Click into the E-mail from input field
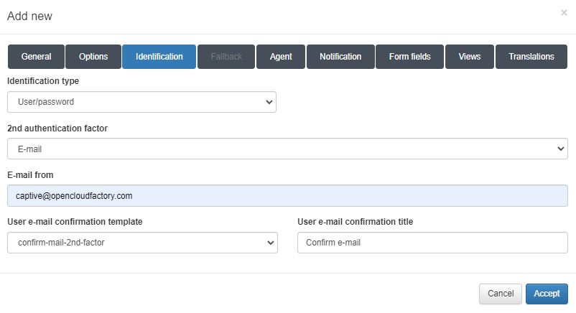Image resolution: width=576 pixels, height=313 pixels. [287, 195]
